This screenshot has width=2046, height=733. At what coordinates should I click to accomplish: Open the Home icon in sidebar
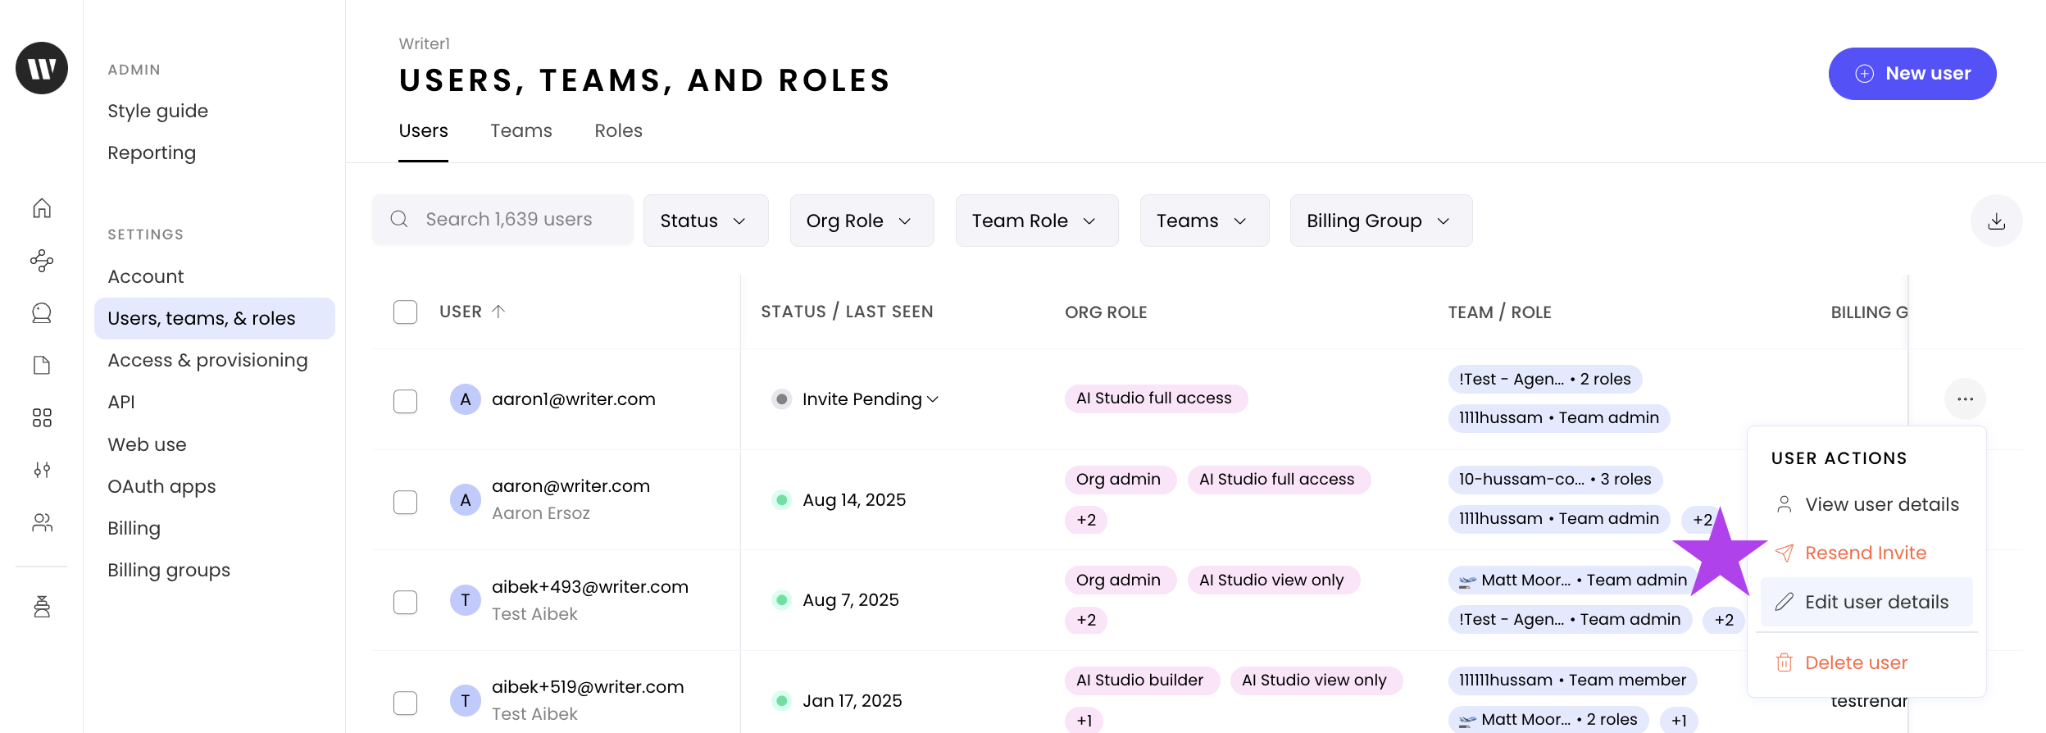(42, 208)
